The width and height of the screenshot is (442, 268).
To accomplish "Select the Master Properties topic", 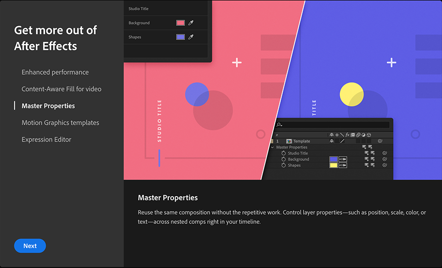I will (x=48, y=106).
